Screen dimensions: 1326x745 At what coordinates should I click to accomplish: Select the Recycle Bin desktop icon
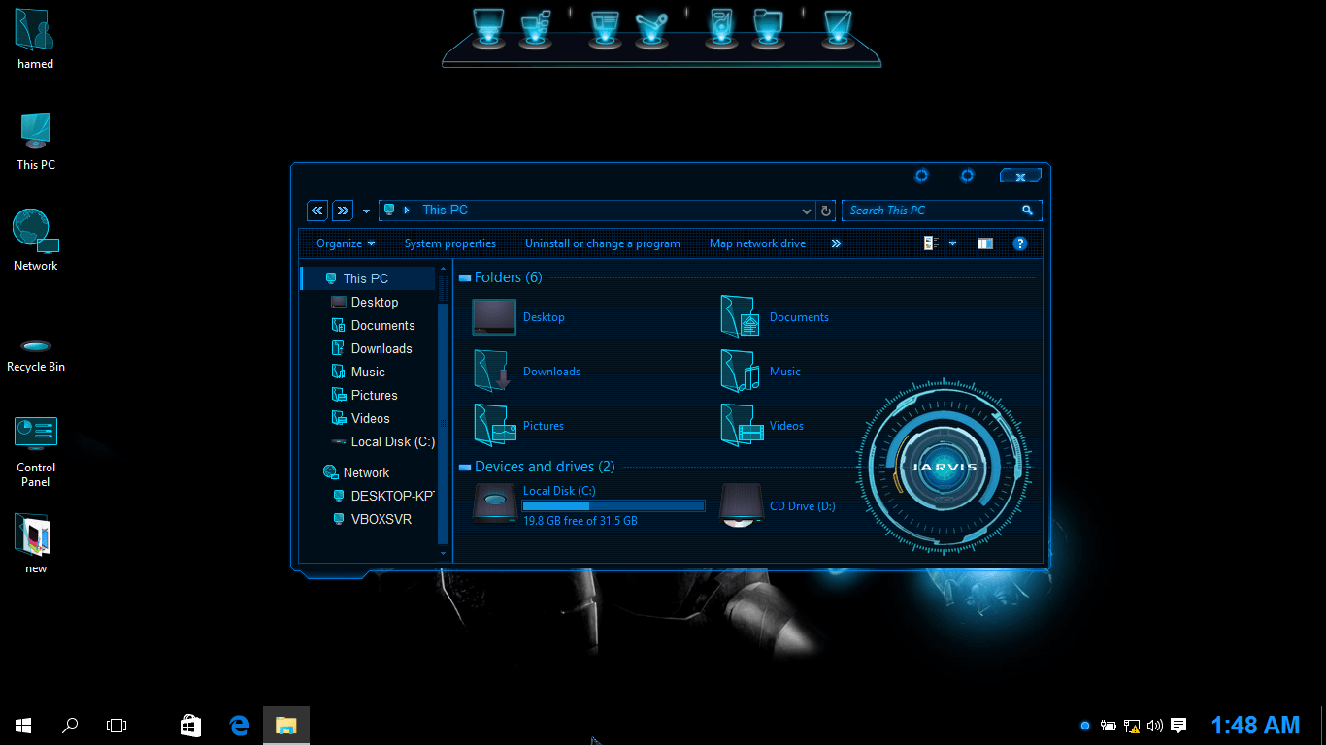(36, 355)
